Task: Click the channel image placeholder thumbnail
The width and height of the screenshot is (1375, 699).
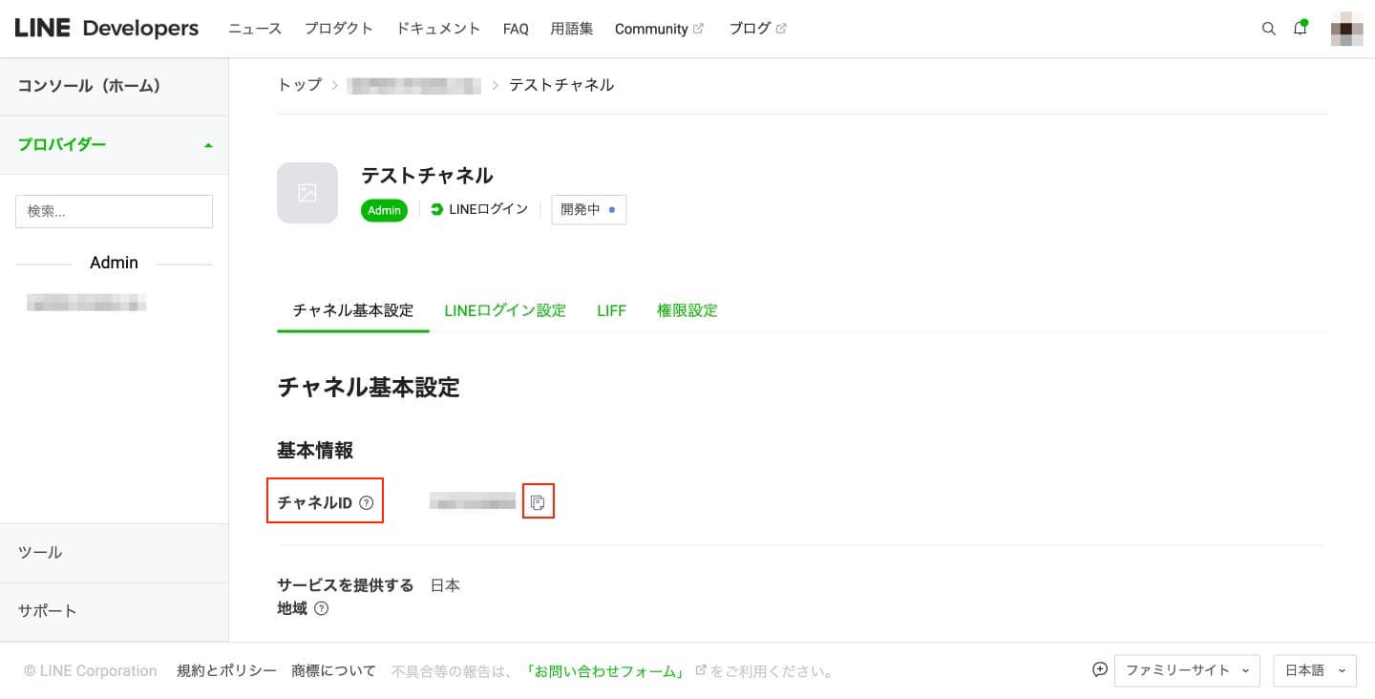Action: point(307,193)
